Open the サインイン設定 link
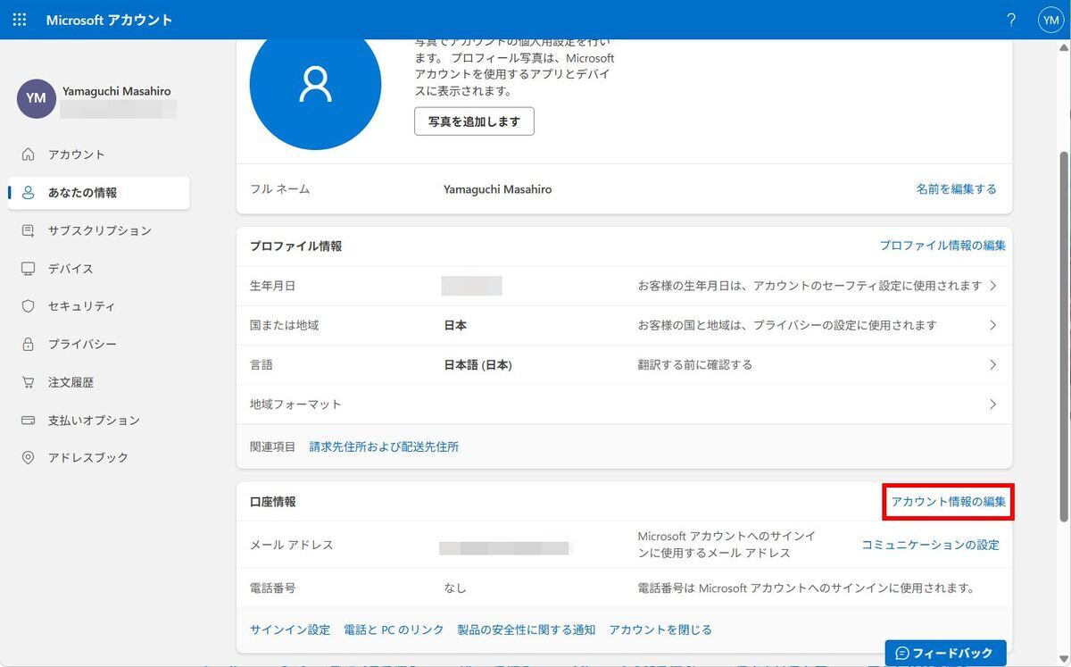This screenshot has width=1071, height=667. pyautogui.click(x=290, y=629)
